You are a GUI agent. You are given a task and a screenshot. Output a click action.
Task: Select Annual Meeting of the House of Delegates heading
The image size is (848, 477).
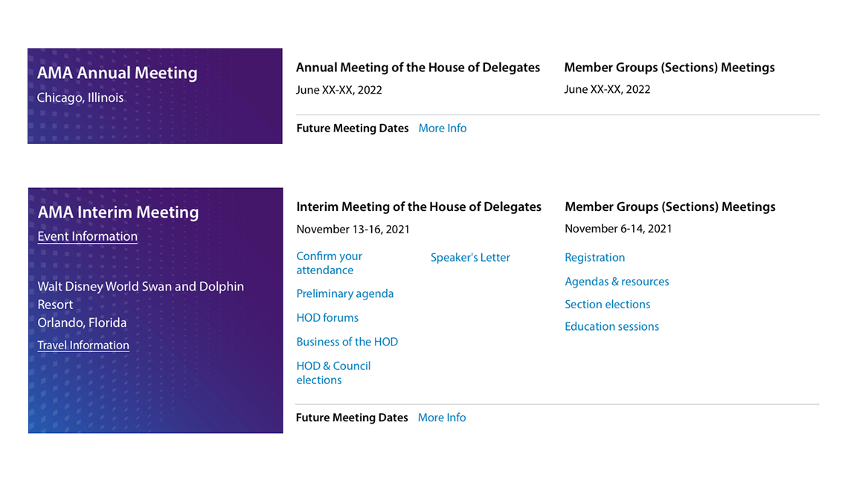[x=417, y=68]
